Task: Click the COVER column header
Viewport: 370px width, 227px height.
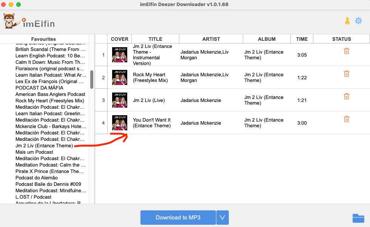Action: (120, 39)
